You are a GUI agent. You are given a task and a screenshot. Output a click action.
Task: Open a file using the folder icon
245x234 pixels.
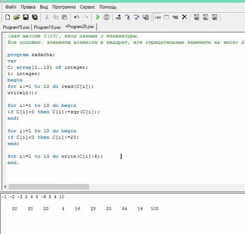pyautogui.click(x=17, y=17)
